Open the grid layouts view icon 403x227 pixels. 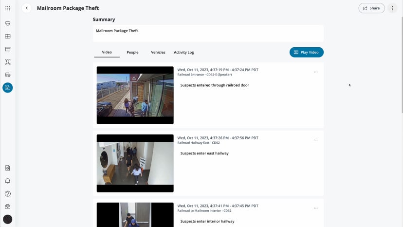pos(8,36)
